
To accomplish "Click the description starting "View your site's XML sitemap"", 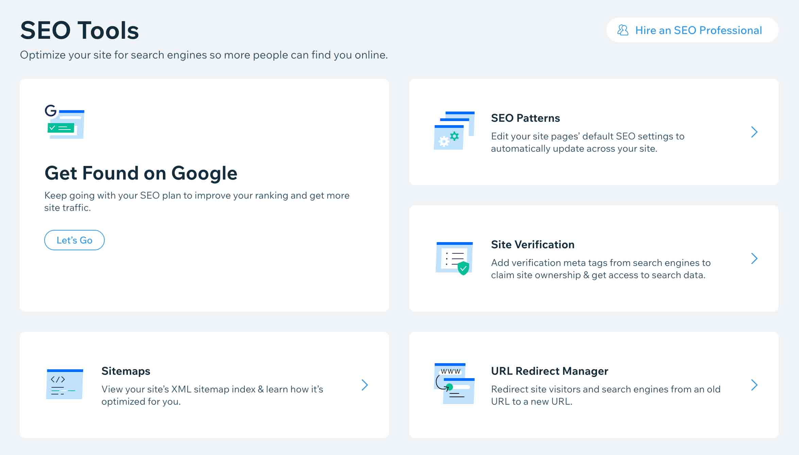I will pyautogui.click(x=212, y=395).
